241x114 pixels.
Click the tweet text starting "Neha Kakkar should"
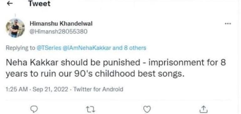[x=116, y=69]
